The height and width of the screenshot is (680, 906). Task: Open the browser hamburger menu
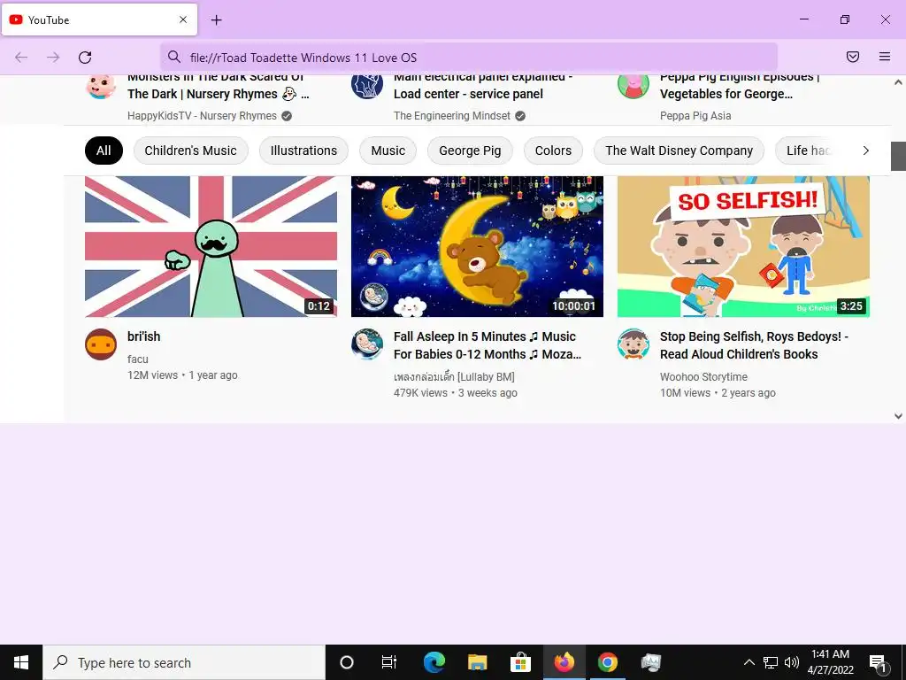[885, 57]
